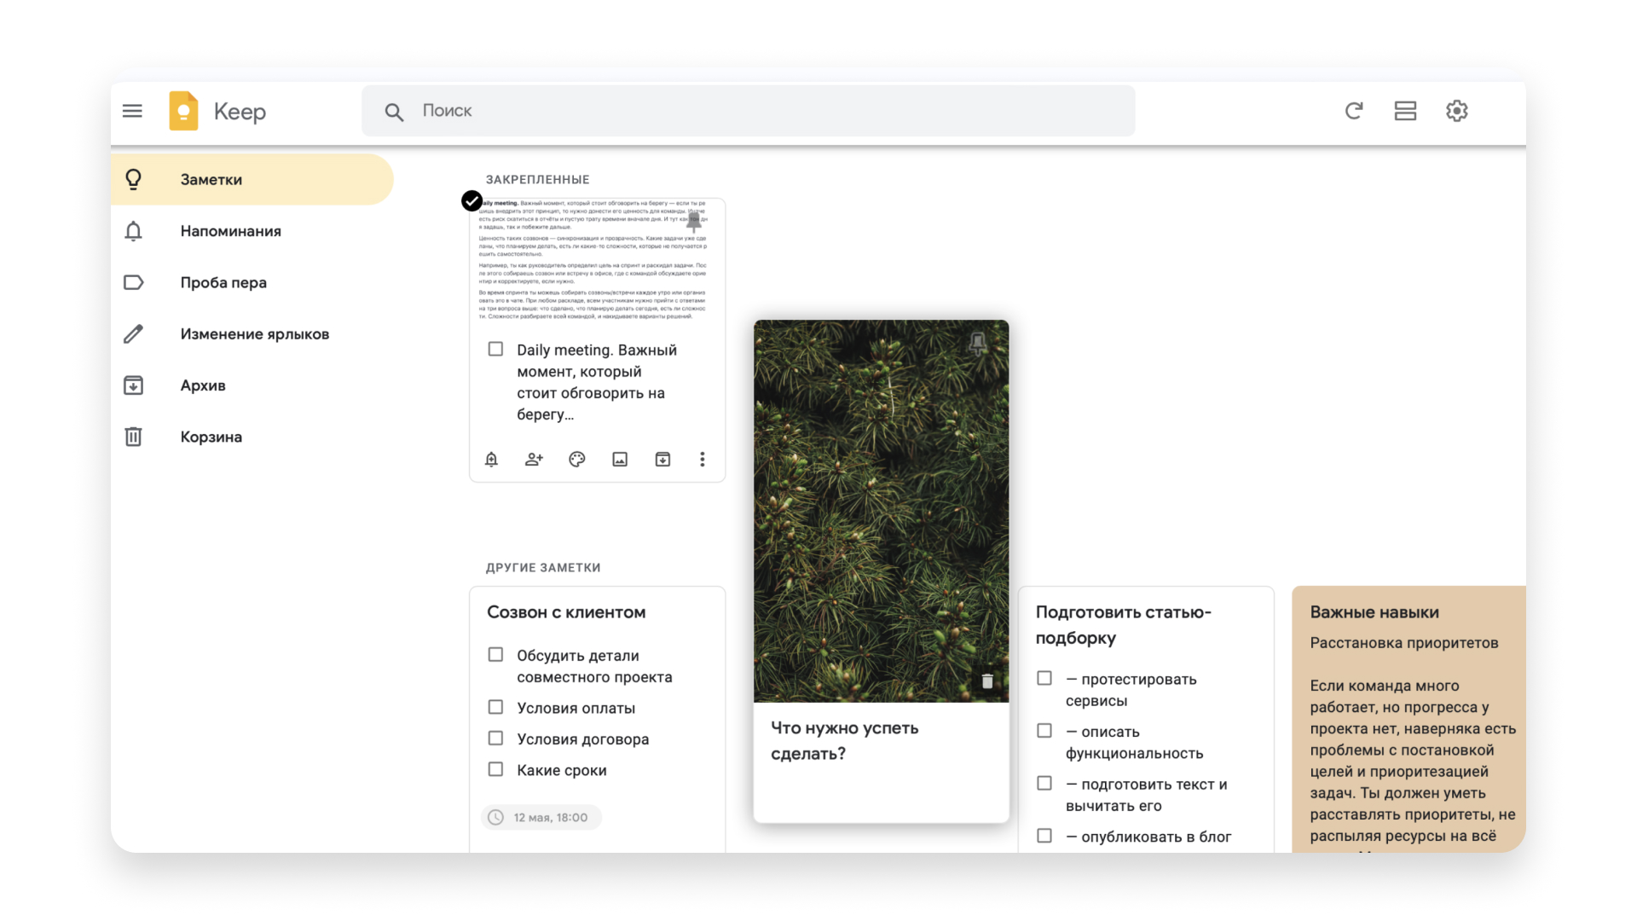Open color palette for Daily meeting note

pyautogui.click(x=577, y=460)
